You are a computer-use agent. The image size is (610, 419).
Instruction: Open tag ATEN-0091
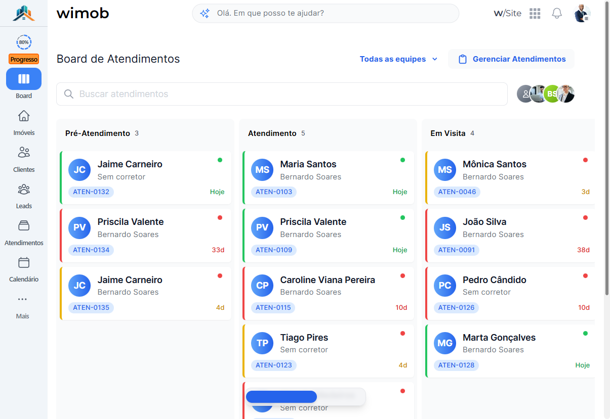click(x=457, y=250)
